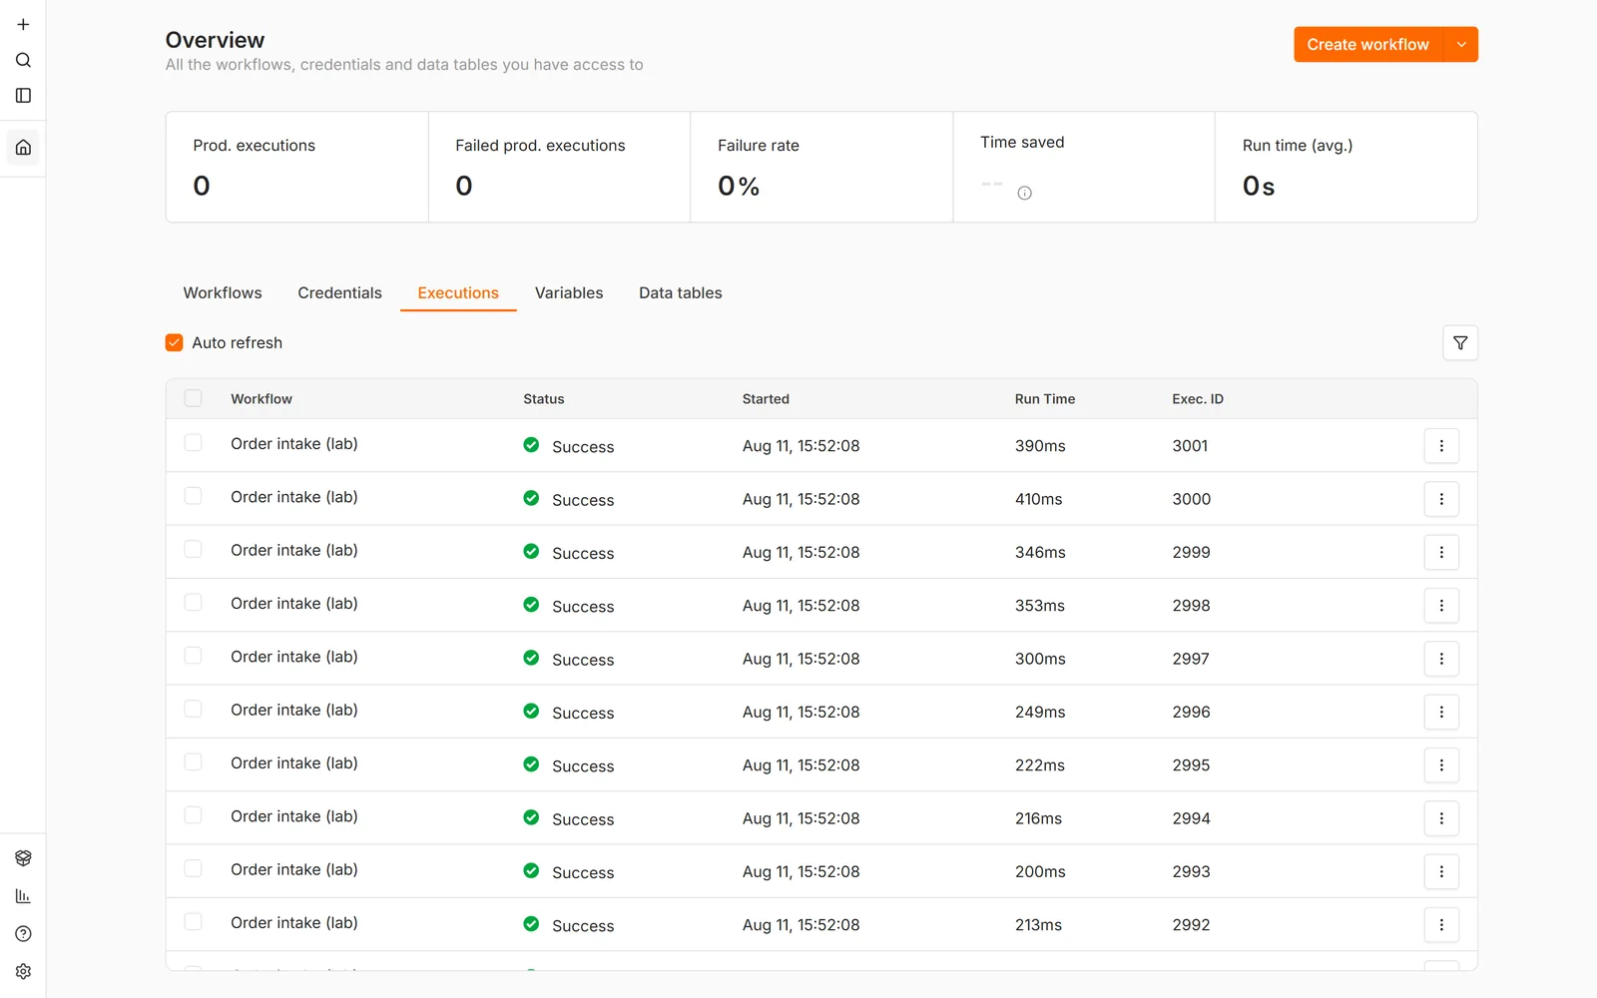This screenshot has width=1597, height=998.
Task: Check the row checkbox for execution 2998
Action: coord(194,603)
